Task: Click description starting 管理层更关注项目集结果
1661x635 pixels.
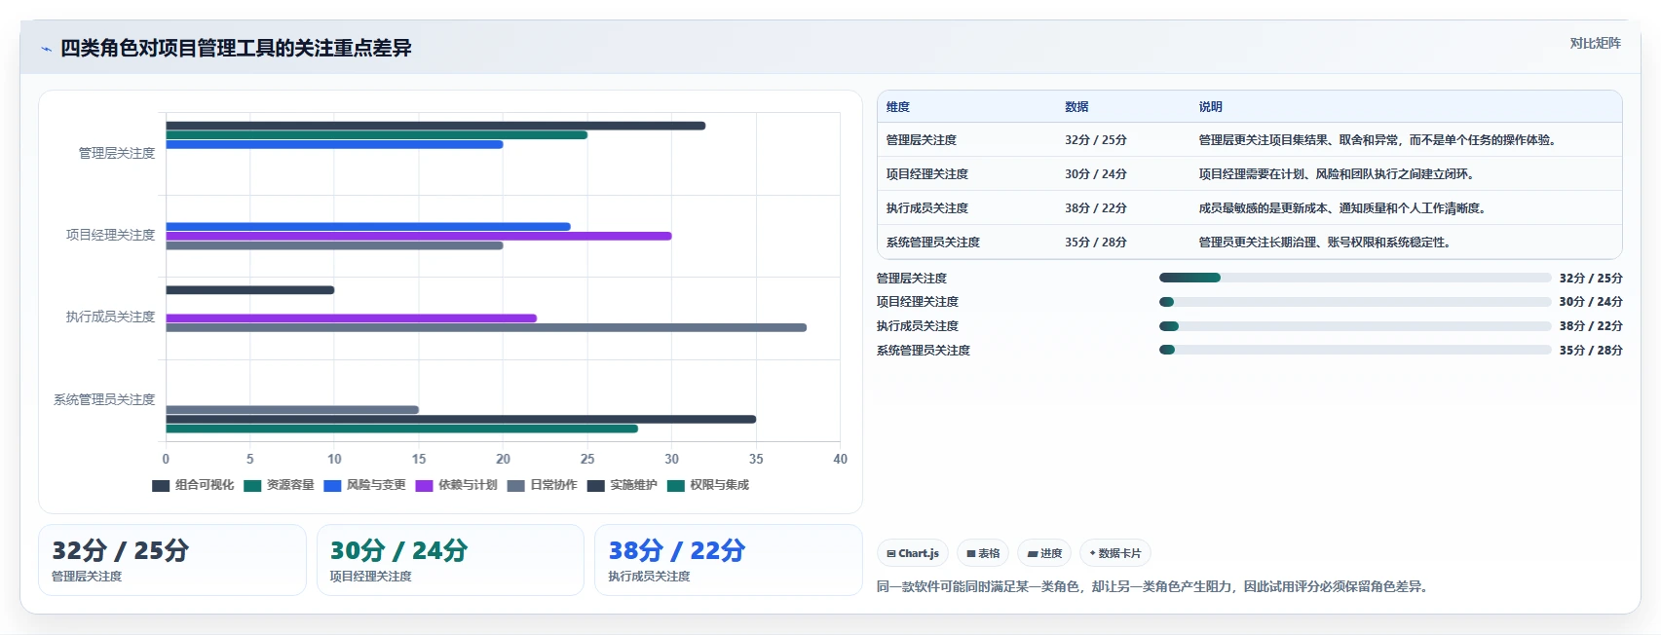Action: 1378,140
